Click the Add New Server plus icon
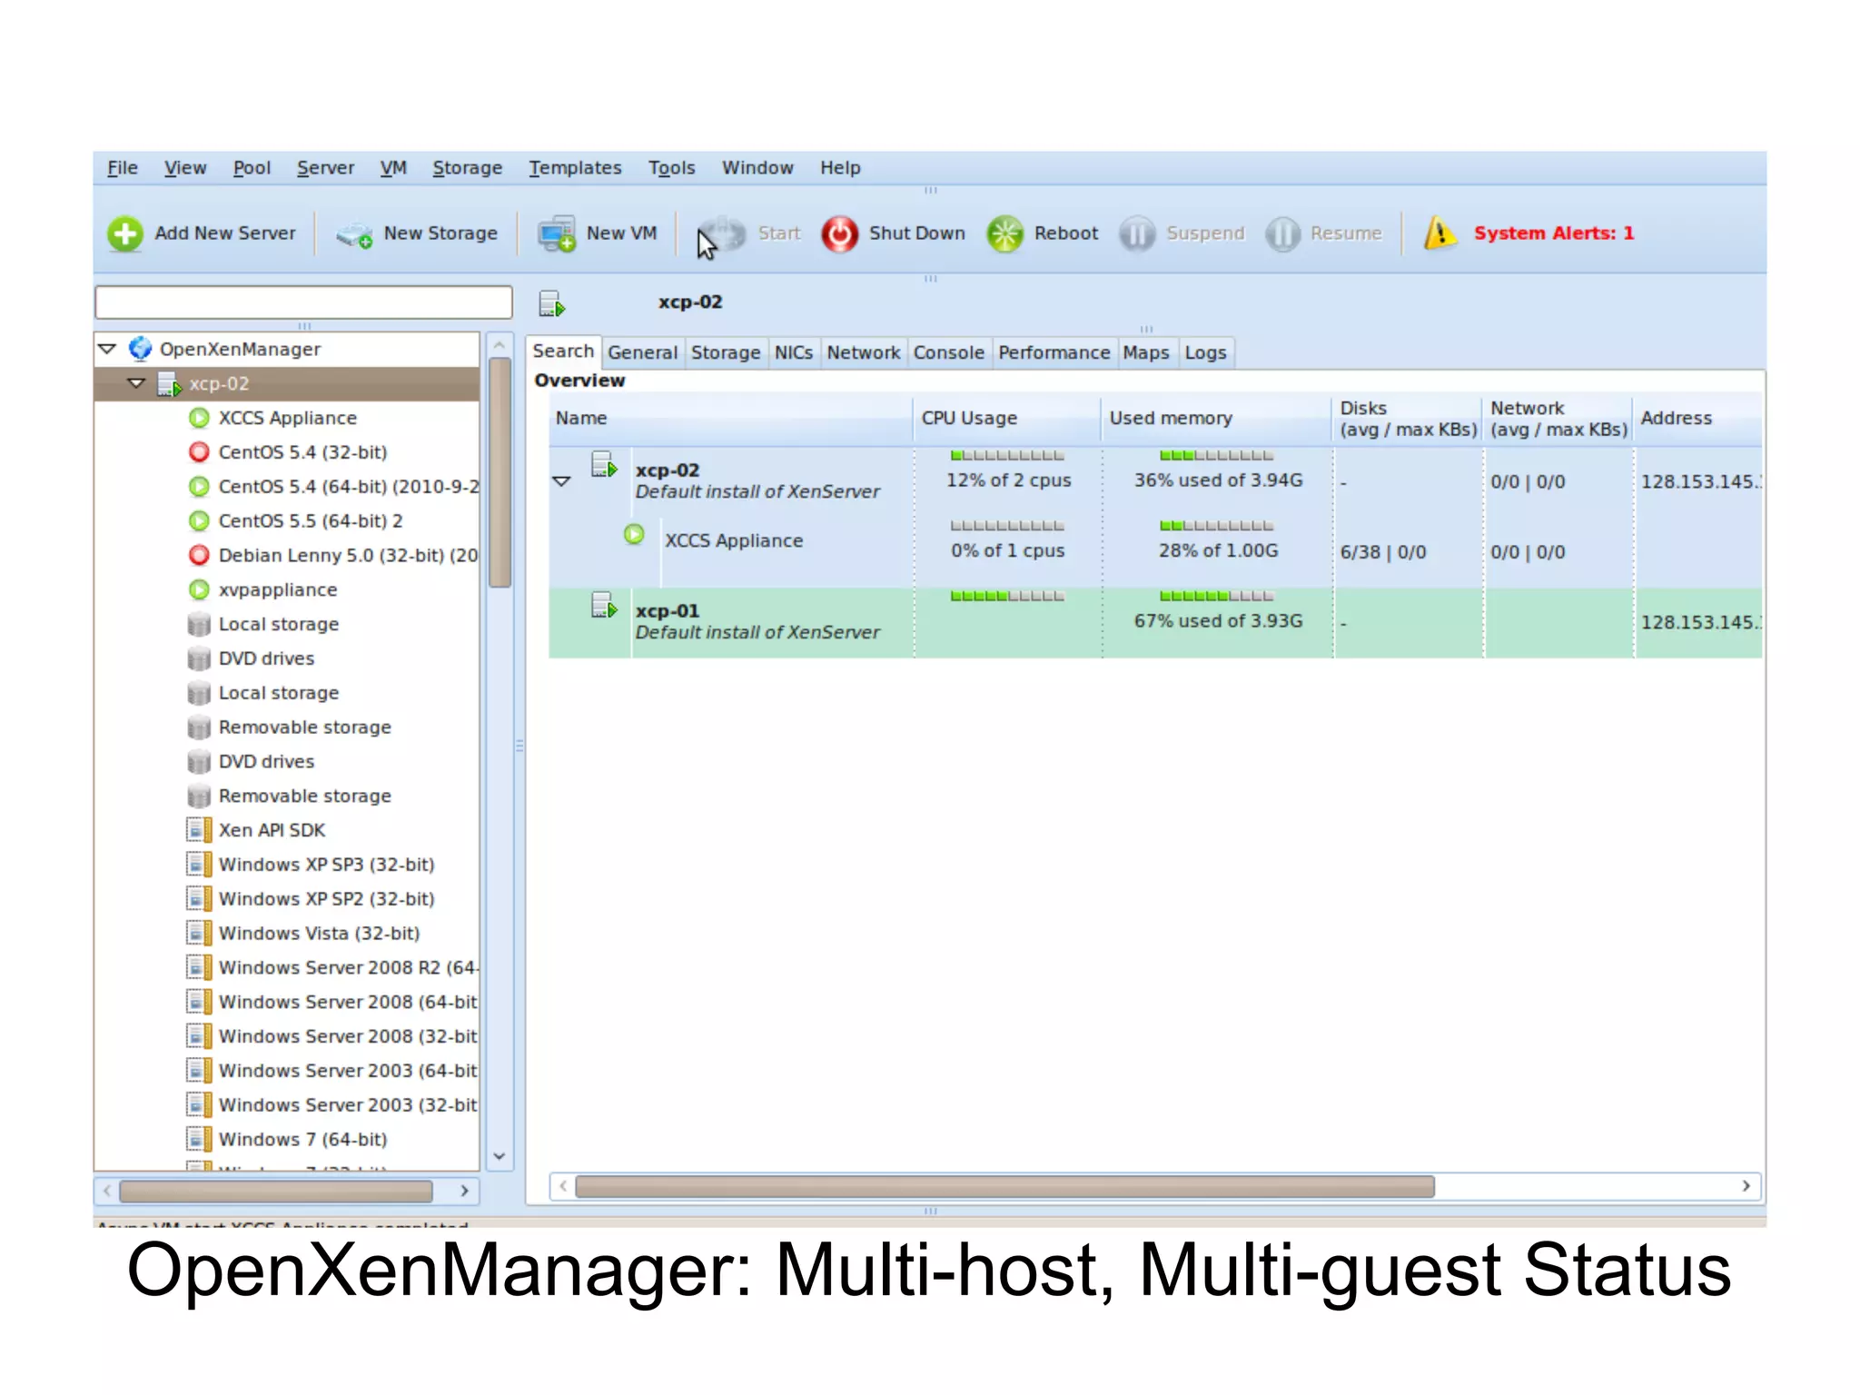This screenshot has width=1860, height=1395. point(125,233)
